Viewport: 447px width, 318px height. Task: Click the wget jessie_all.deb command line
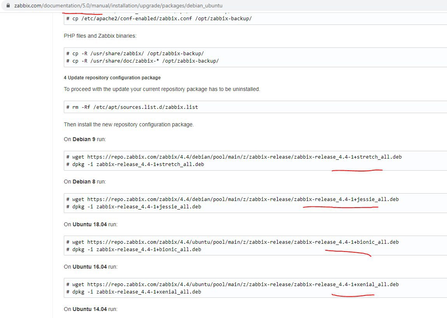point(233,199)
